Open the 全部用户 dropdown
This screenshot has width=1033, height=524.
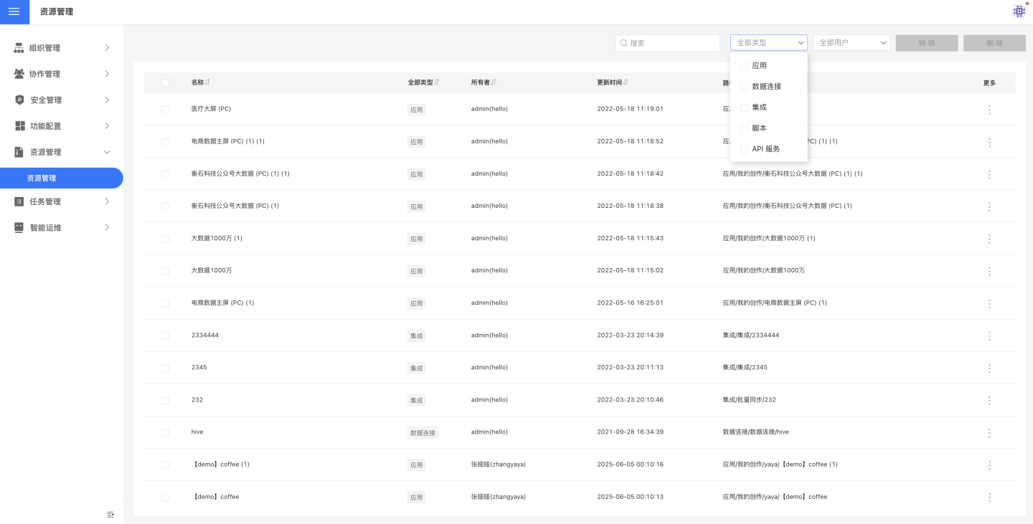(x=851, y=43)
